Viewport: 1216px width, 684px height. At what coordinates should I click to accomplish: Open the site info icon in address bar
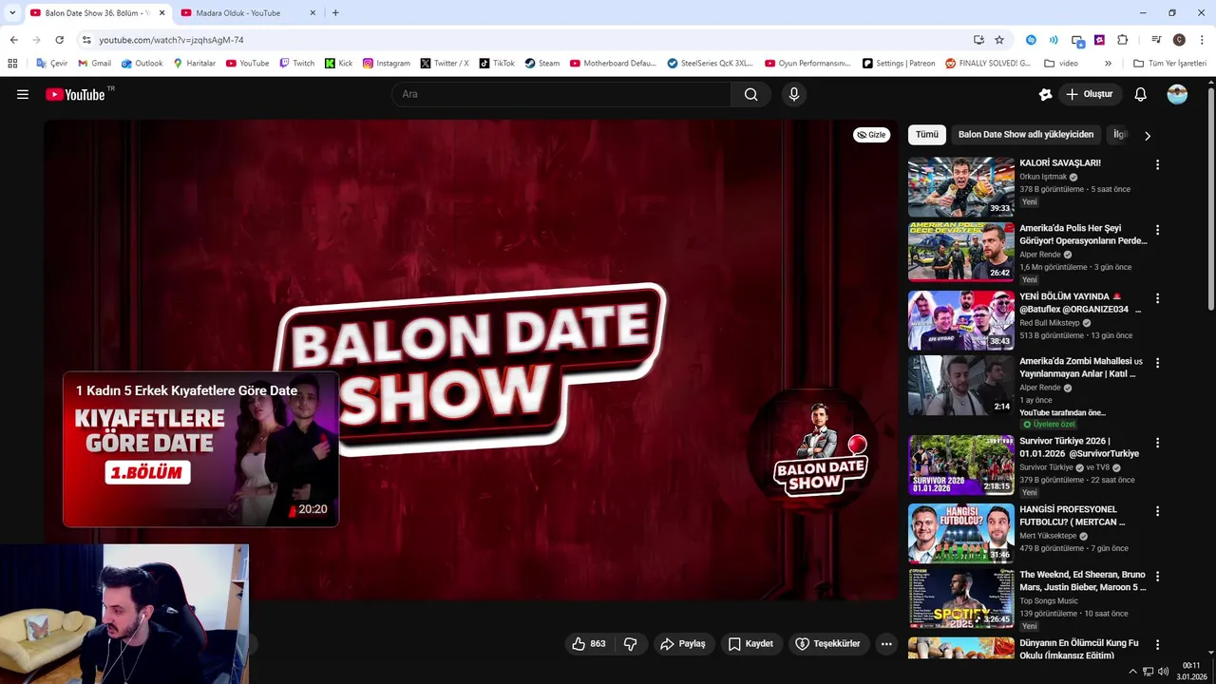coord(86,40)
